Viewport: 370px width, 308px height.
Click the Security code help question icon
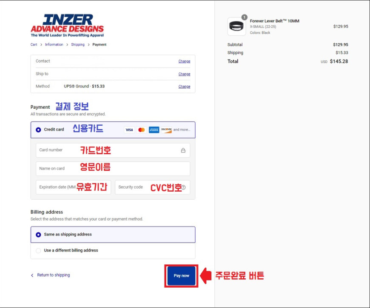coord(183,187)
